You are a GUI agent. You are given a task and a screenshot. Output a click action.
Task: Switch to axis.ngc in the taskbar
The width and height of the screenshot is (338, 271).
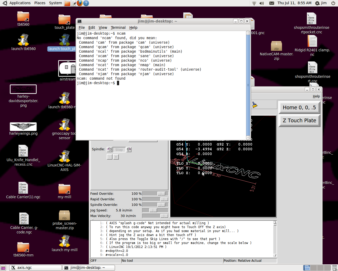pos(36,268)
